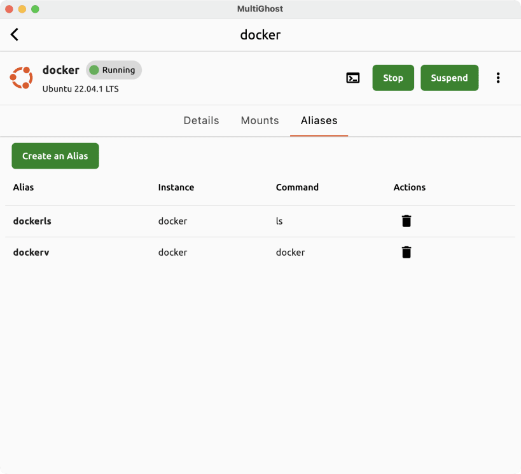The width and height of the screenshot is (521, 474).
Task: Delete the dockerv alias with trash icon
Action: (406, 253)
